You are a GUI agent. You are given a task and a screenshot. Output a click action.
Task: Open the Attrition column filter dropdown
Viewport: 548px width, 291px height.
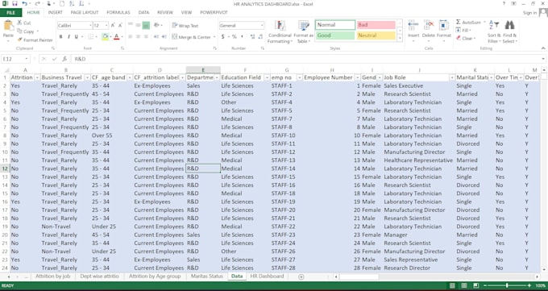(36, 77)
